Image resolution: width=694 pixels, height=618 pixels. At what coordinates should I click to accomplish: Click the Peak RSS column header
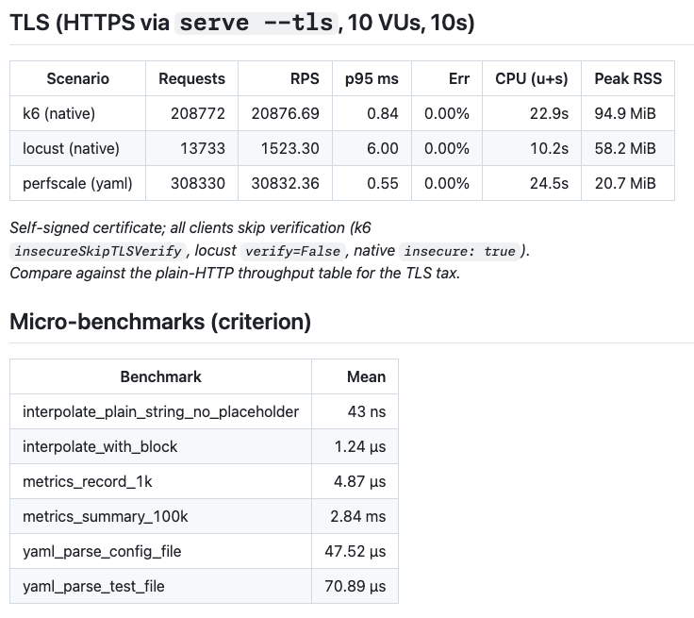628,78
